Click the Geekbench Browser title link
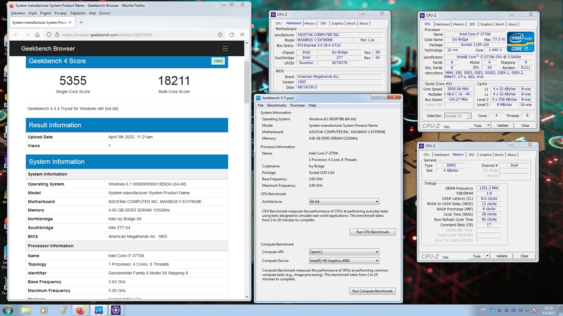The image size is (563, 316). coord(48,49)
